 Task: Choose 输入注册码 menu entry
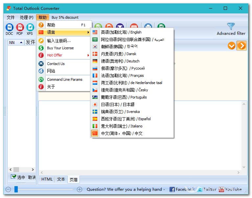[x=64, y=41]
